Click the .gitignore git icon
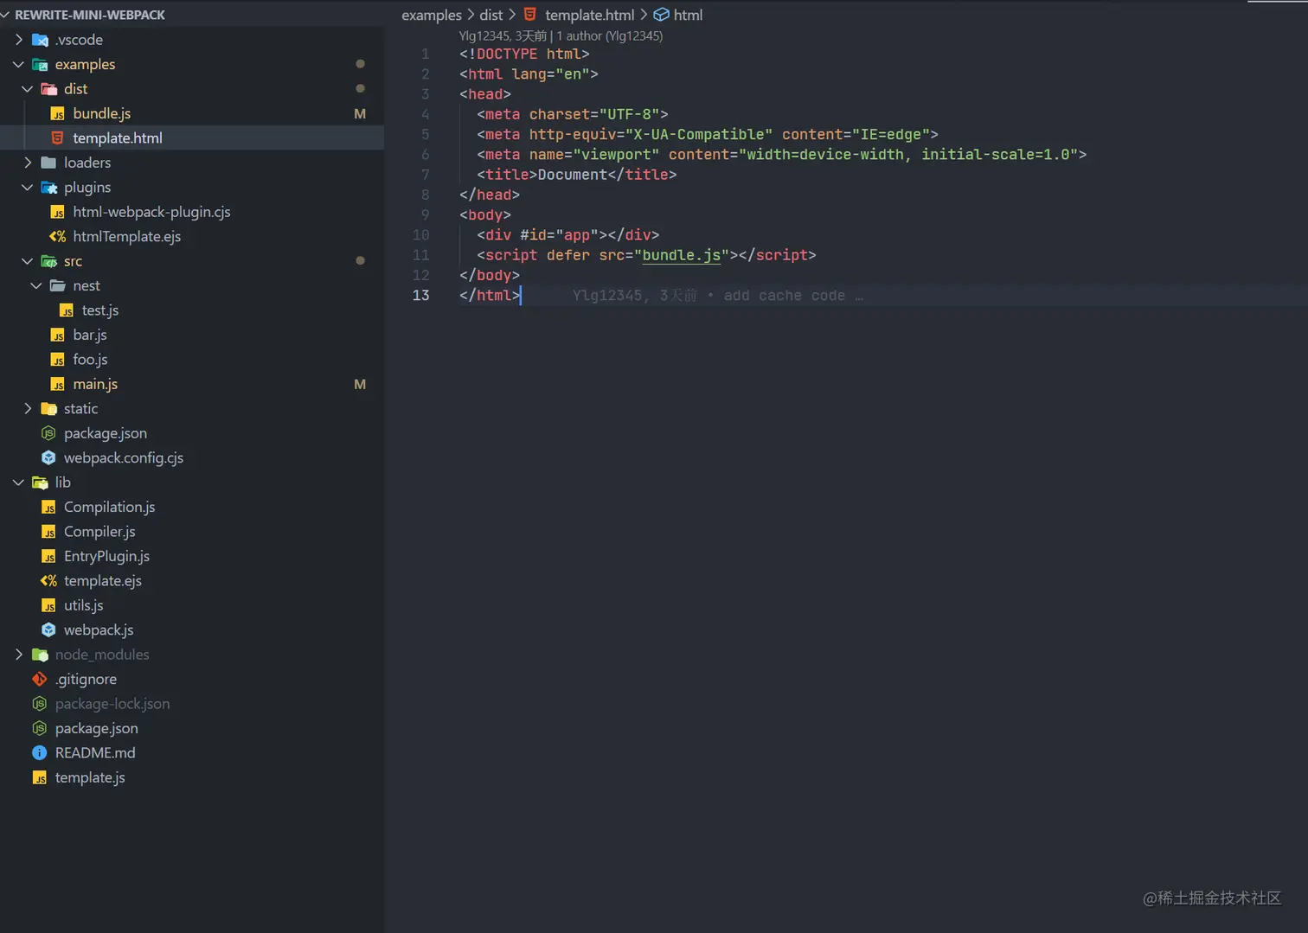Screen dimensions: 1308x933 pyautogui.click(x=40, y=680)
